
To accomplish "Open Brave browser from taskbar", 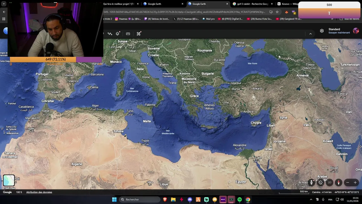I will (165, 199).
